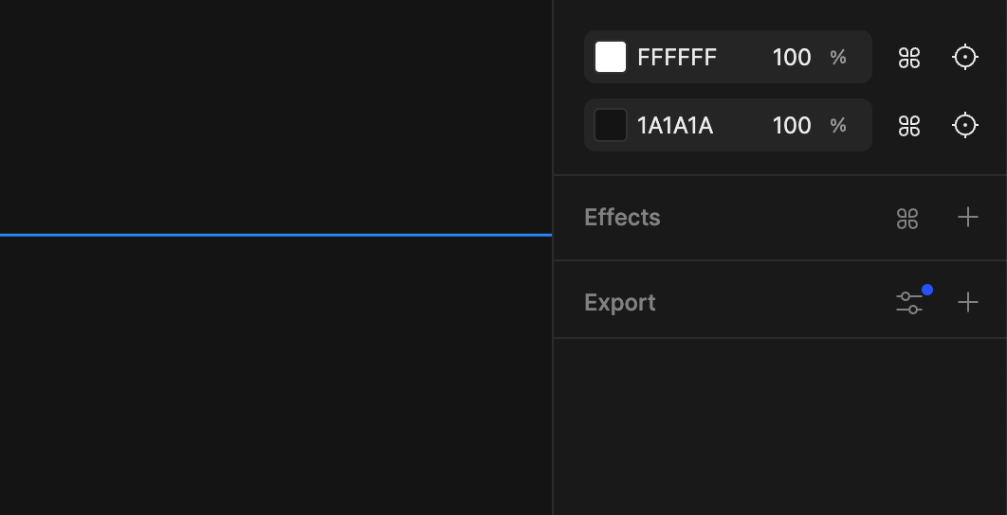Screen dimensions: 1007x515
Task: Click empty area below the Export section
Action: pos(779,426)
